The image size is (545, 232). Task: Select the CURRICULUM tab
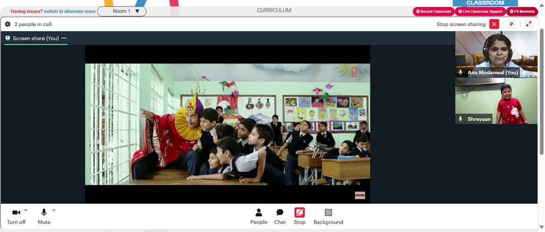(274, 10)
